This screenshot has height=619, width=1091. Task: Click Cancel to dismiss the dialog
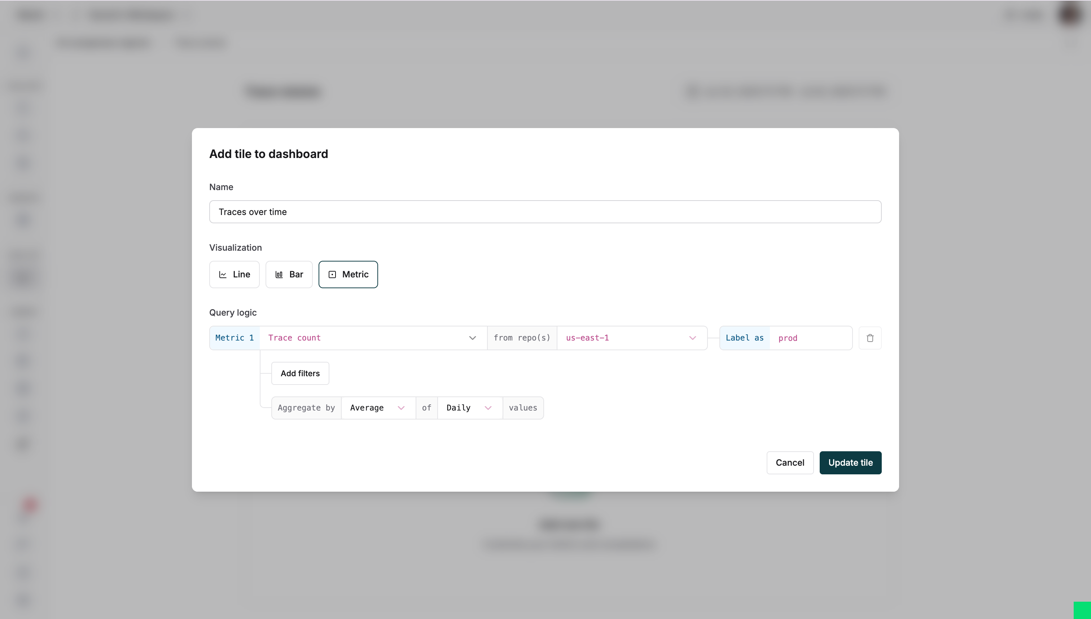pyautogui.click(x=789, y=462)
